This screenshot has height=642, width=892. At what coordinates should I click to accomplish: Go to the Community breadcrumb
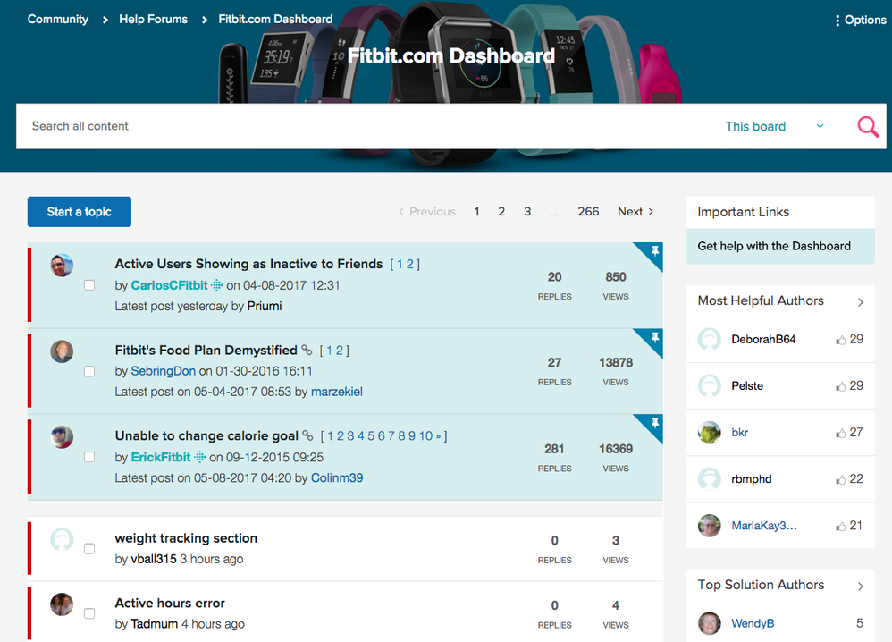58,20
